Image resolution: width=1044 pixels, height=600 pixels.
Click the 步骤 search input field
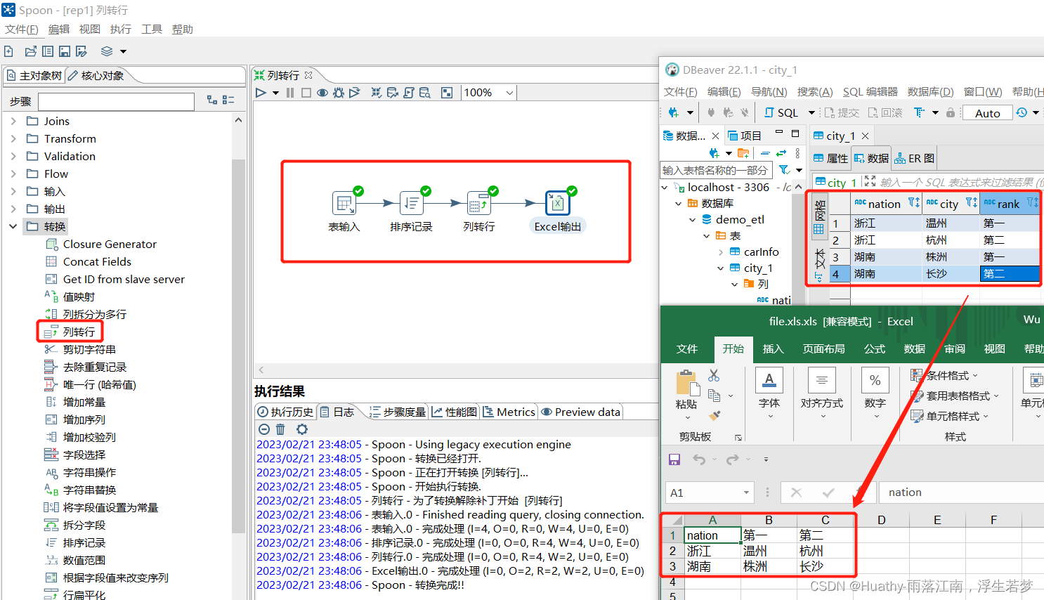point(116,101)
